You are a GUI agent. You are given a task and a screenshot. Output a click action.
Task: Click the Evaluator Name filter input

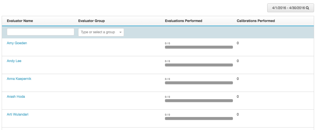pos(40,32)
